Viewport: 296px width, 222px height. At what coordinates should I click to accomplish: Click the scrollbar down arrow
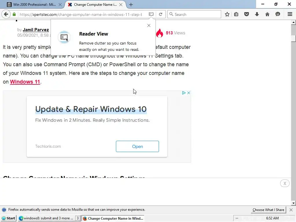[x=293, y=203]
